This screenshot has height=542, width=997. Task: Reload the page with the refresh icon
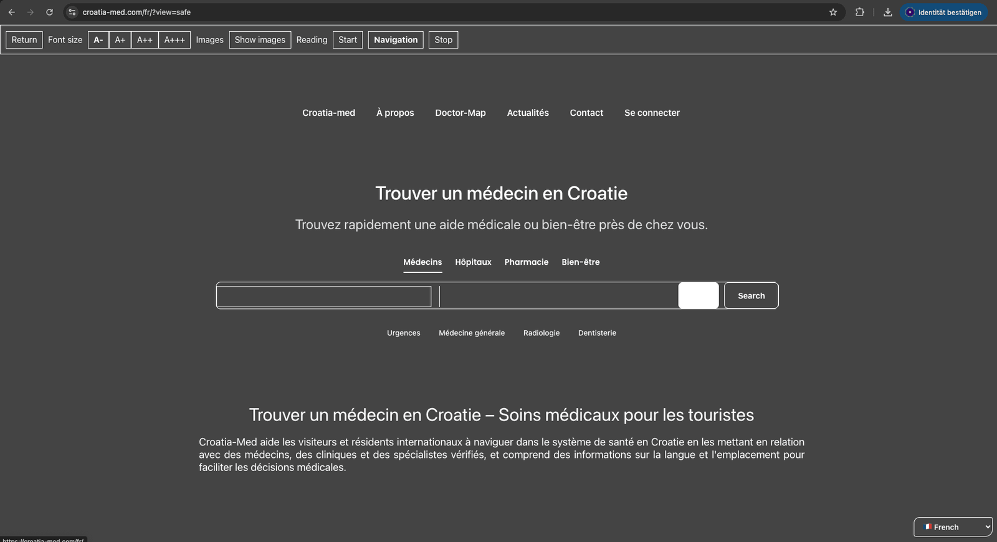coord(49,12)
